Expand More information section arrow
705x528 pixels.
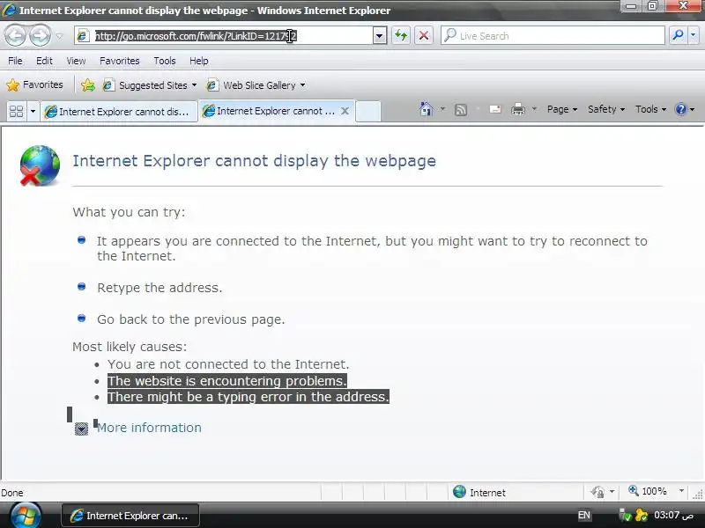[81, 429]
